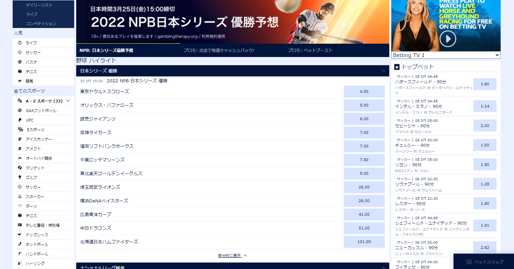Click the サッカー ball icon in the 人気 section

pyautogui.click(x=19, y=53)
